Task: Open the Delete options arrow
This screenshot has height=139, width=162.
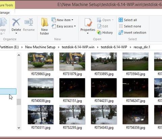Action: click(x=16, y=33)
